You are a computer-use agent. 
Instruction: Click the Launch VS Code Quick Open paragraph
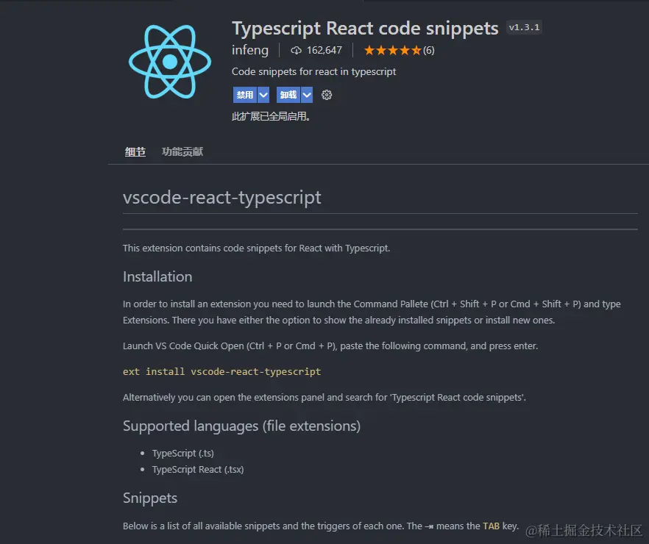pos(330,346)
